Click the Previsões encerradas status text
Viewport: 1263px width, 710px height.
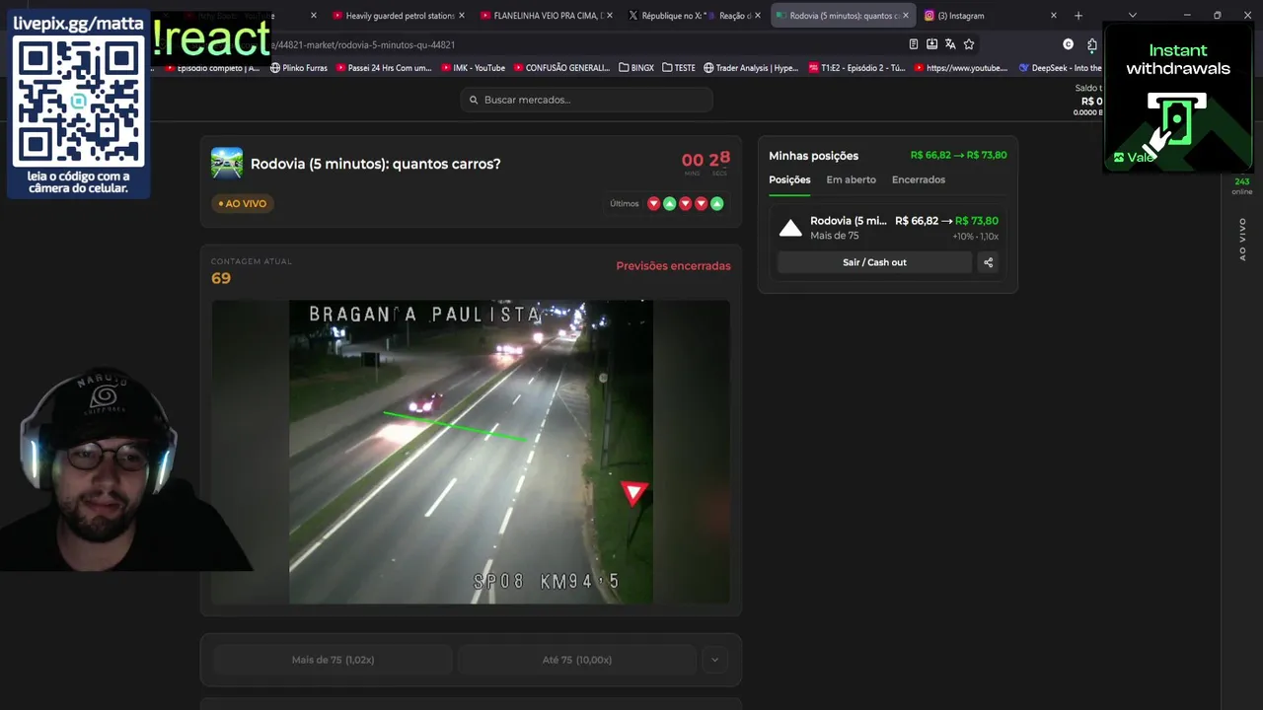tap(673, 266)
